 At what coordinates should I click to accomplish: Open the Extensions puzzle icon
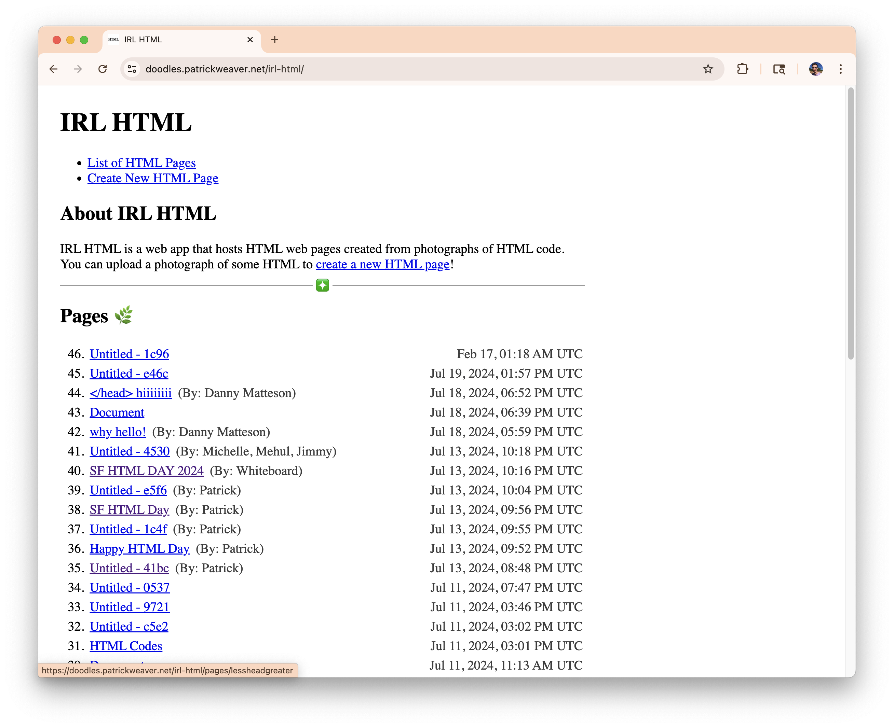743,69
